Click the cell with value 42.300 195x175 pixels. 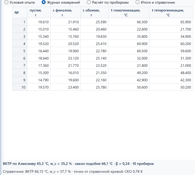[x=171, y=80]
